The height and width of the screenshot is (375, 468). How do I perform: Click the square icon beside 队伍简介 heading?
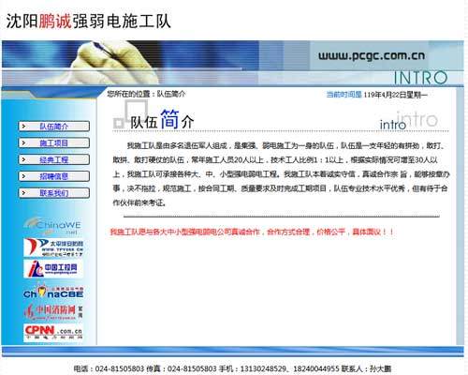click(x=118, y=123)
